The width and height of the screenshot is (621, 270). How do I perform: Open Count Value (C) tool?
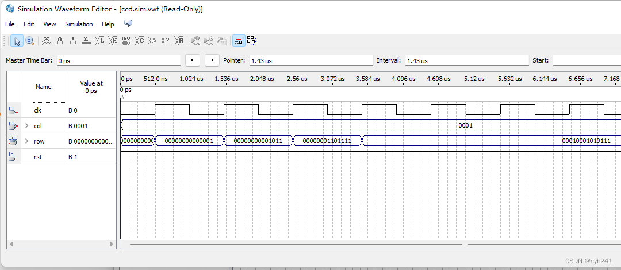coord(139,41)
